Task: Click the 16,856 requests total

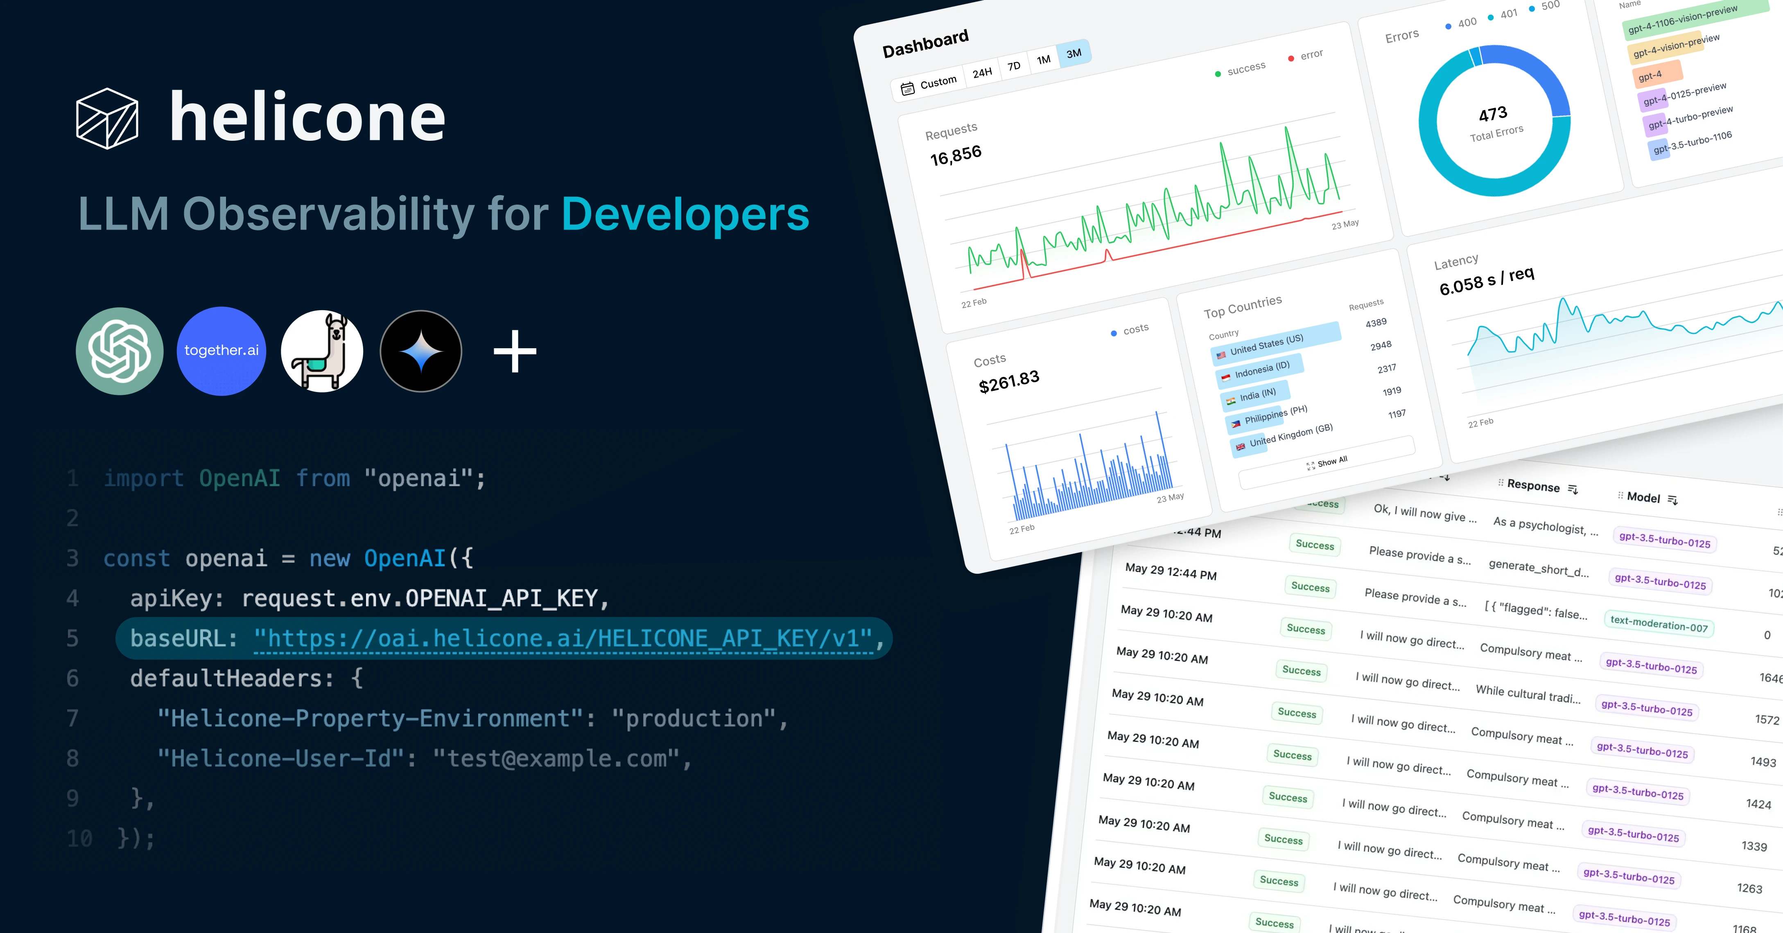Action: [956, 155]
